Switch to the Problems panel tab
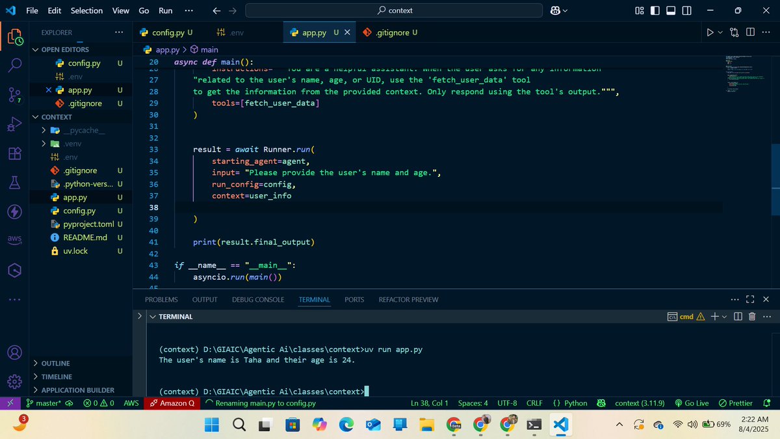780x439 pixels. click(161, 300)
